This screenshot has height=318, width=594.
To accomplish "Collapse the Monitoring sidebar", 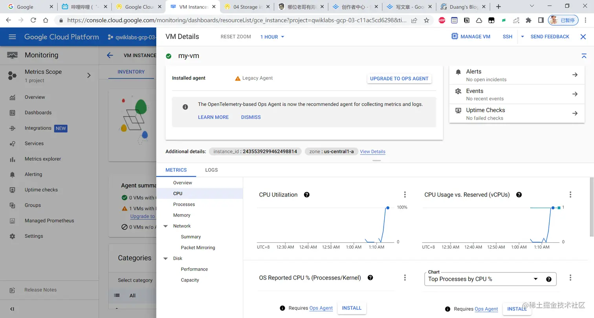I will (x=12, y=309).
